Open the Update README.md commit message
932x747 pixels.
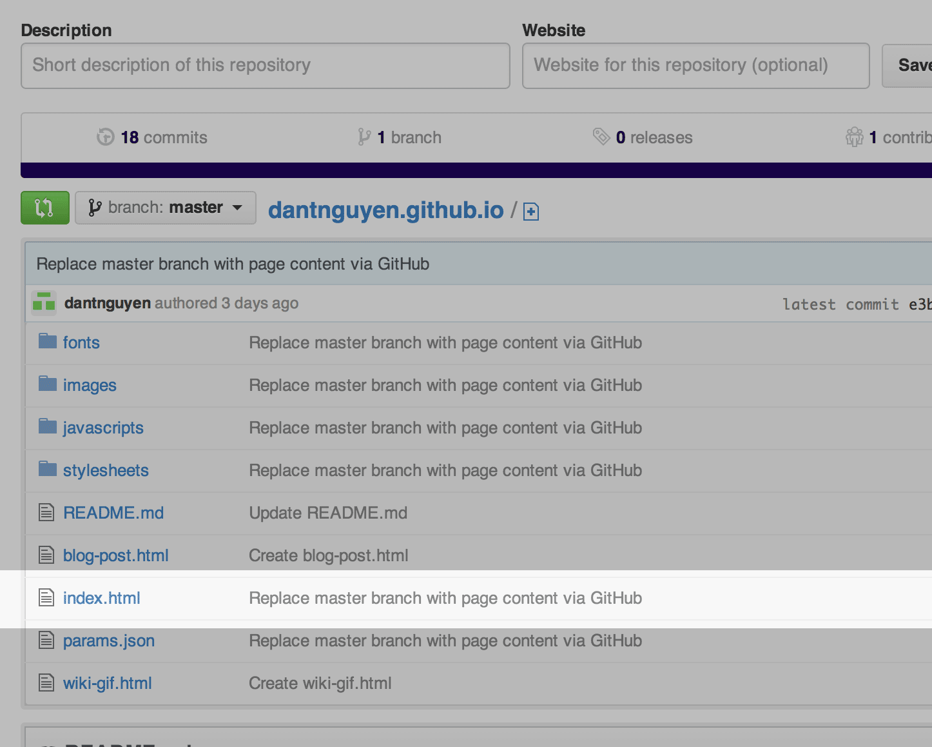pyautogui.click(x=328, y=513)
